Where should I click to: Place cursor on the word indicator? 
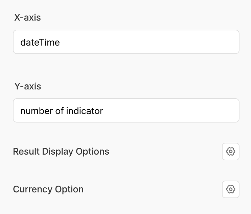click(84, 111)
